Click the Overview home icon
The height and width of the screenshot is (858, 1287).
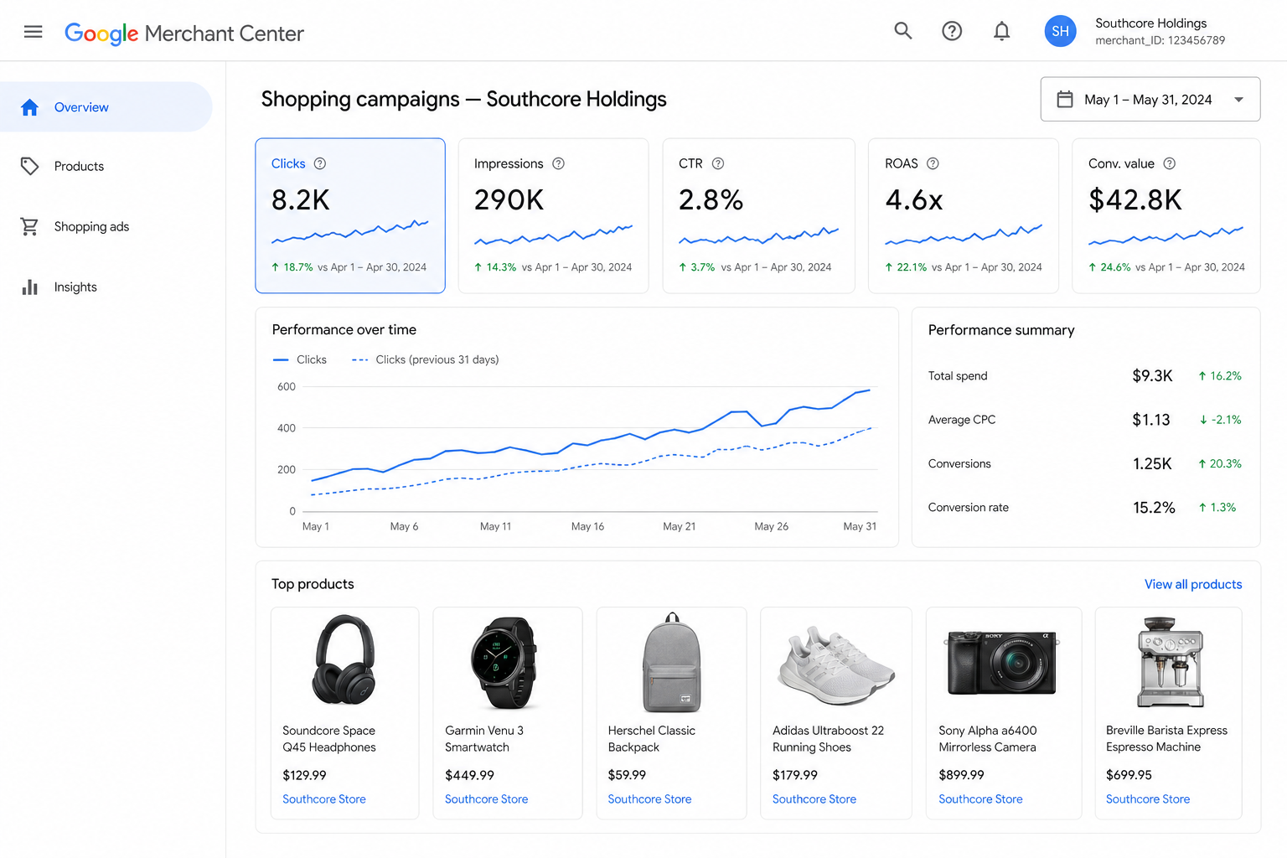pyautogui.click(x=30, y=107)
